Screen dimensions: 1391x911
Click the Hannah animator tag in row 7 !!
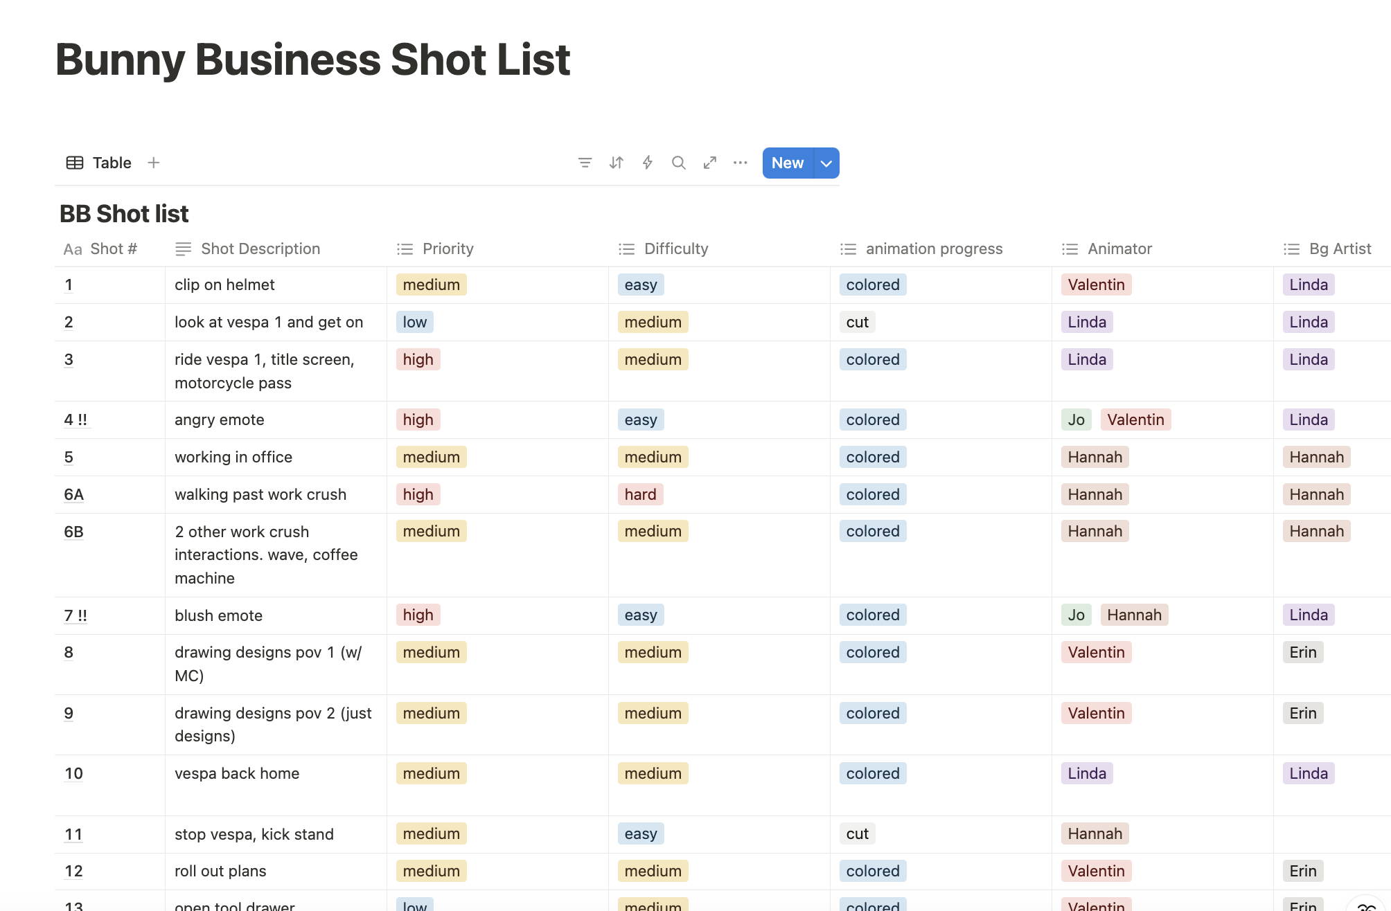click(1134, 615)
